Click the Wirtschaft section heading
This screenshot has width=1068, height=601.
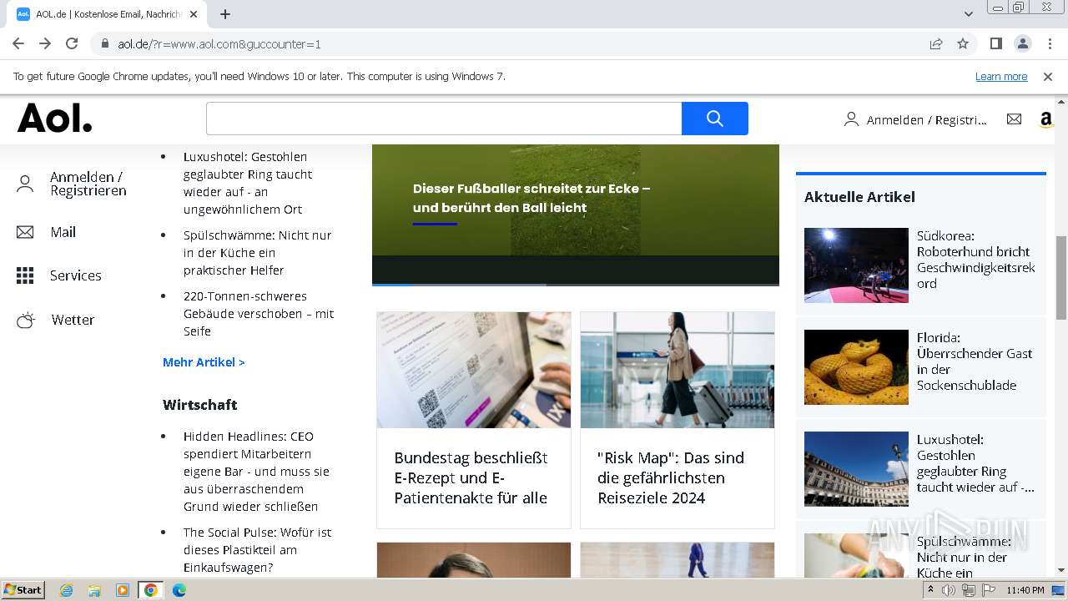[x=200, y=405]
